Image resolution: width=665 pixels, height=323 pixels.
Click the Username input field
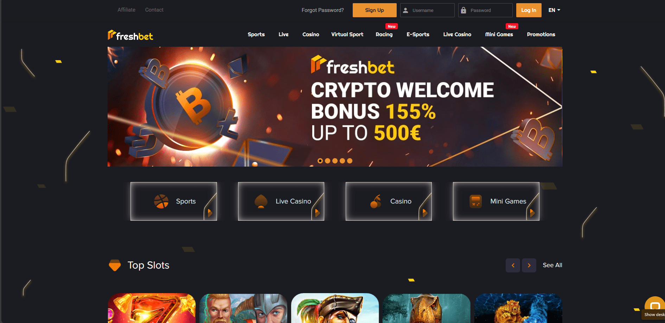tap(427, 10)
